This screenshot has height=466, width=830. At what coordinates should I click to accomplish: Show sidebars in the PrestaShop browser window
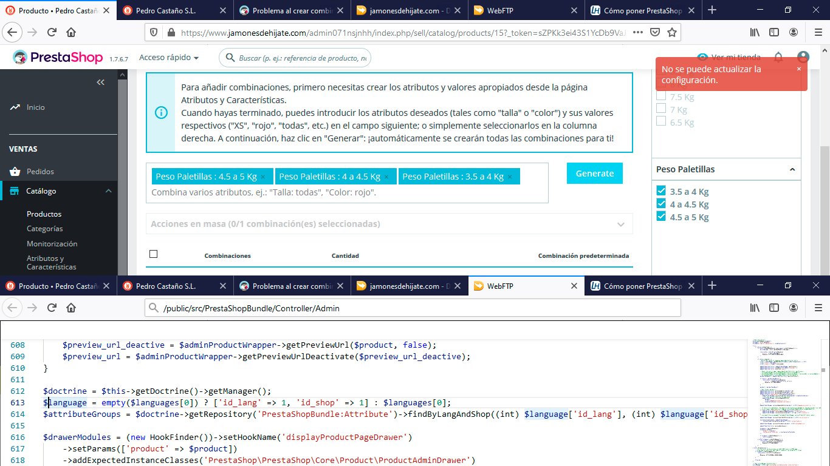coord(773,33)
